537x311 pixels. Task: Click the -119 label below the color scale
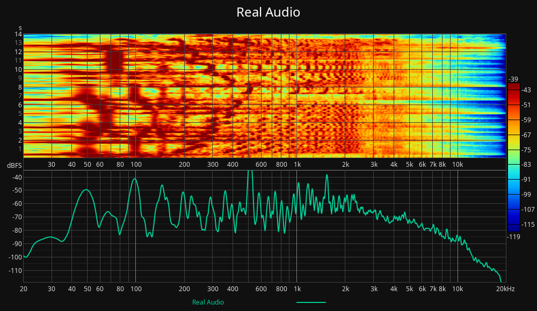[x=513, y=236]
